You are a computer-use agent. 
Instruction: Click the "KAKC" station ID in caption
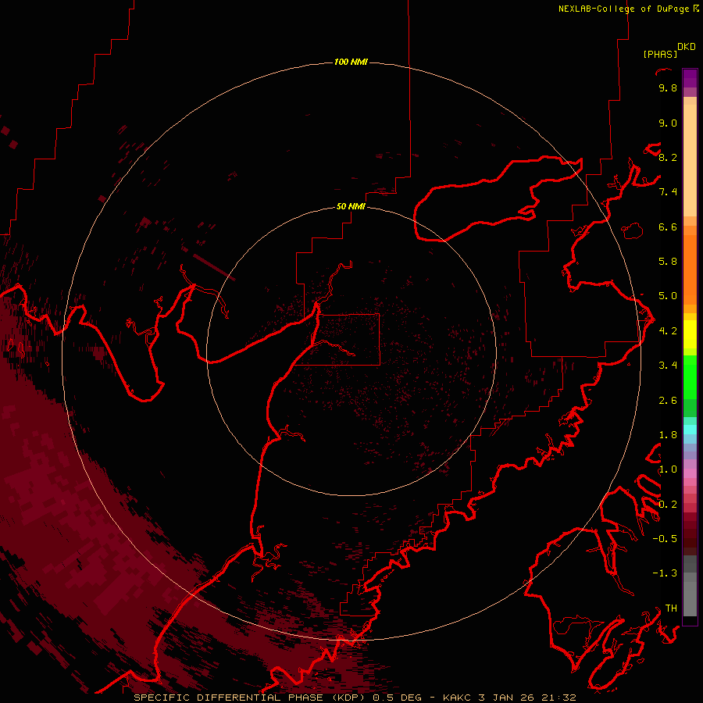pos(457,698)
